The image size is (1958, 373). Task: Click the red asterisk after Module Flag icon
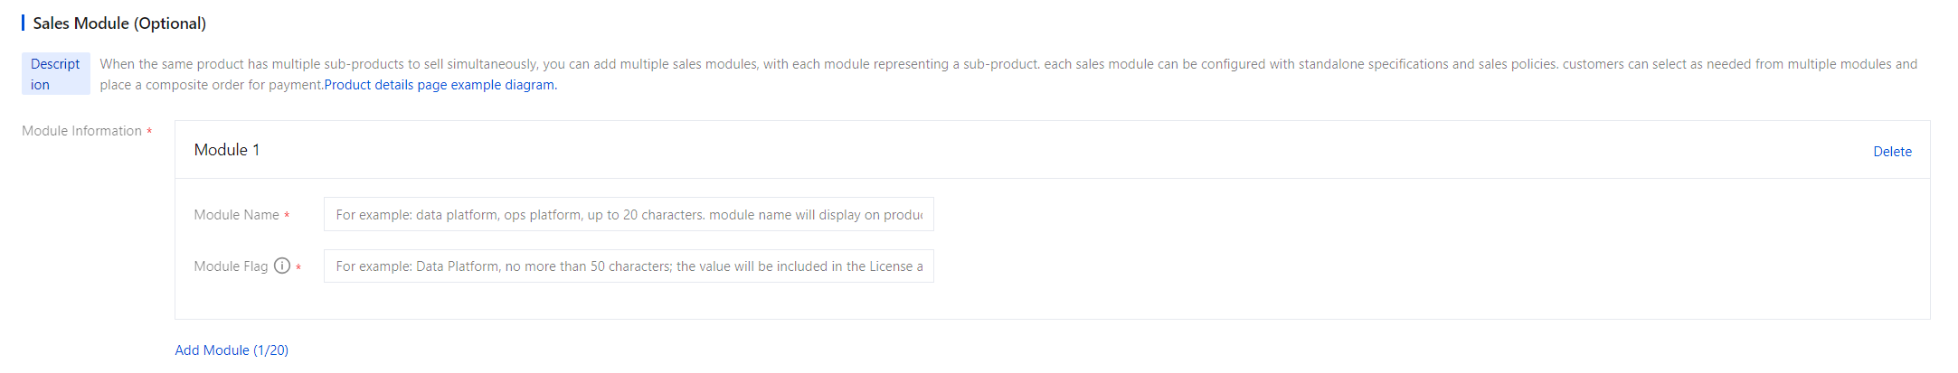coord(298,267)
